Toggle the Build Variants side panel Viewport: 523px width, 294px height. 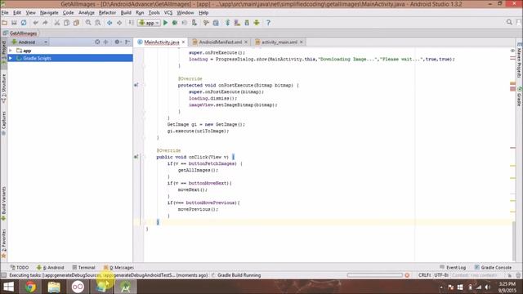point(3,203)
